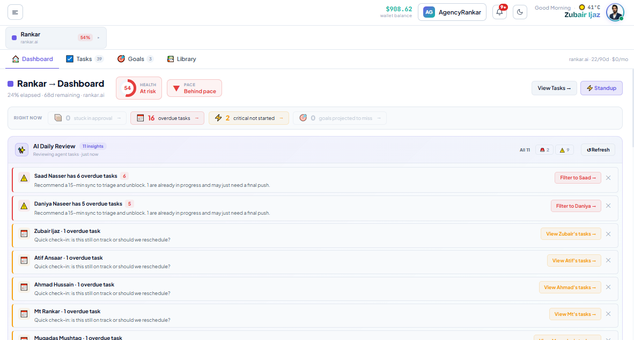Click the Dashboard house icon
Image resolution: width=634 pixels, height=340 pixels.
coord(16,59)
